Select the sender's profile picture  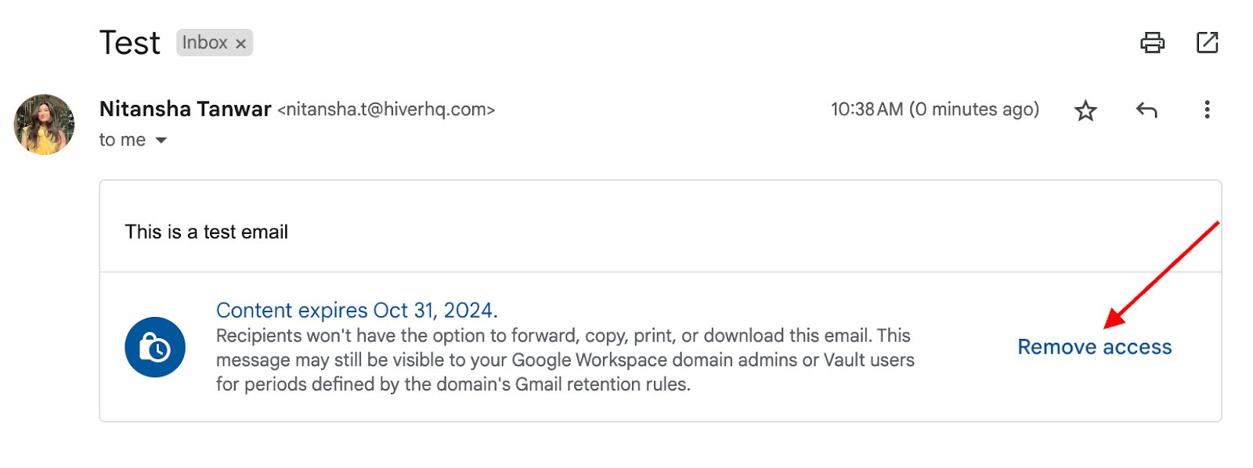click(x=44, y=124)
